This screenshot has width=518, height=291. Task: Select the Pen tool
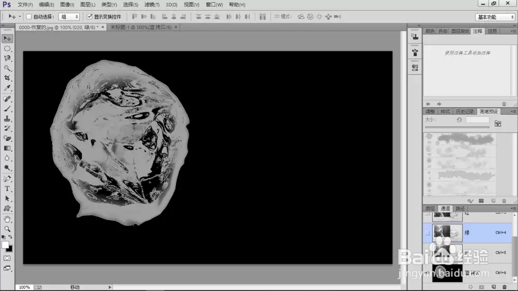click(7, 179)
